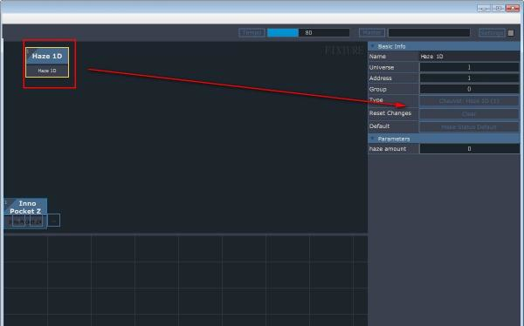Select the Inno Pocket Z fixture tile
Image resolution: width=524 pixels, height=326 pixels.
coord(25,213)
